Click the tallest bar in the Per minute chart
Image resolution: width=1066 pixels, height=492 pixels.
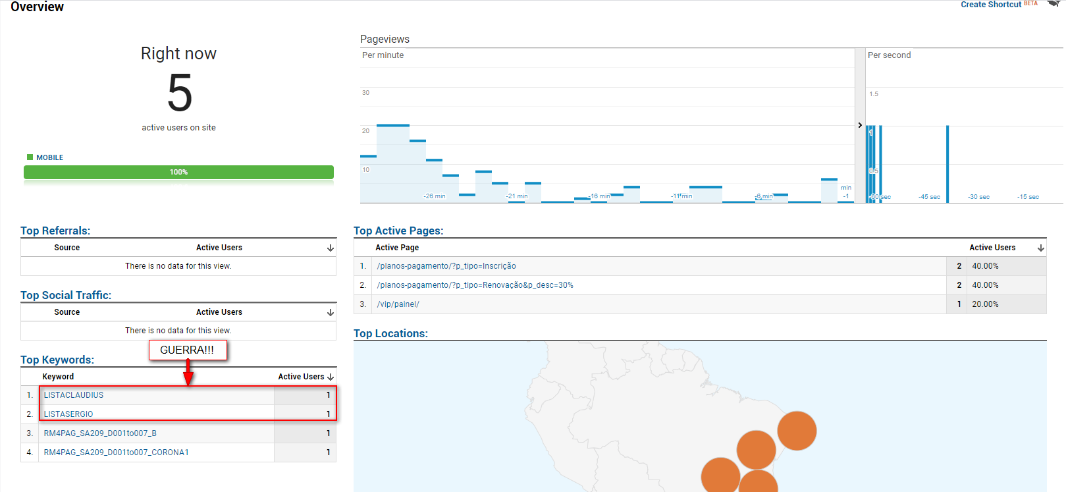pyautogui.click(x=393, y=163)
